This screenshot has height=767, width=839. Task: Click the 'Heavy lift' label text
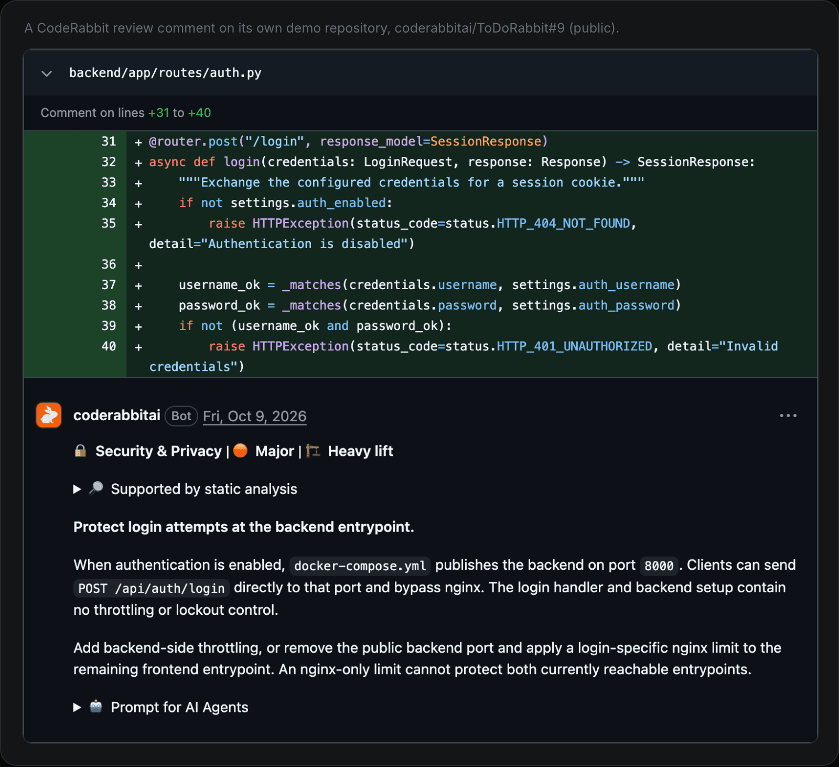click(x=360, y=451)
